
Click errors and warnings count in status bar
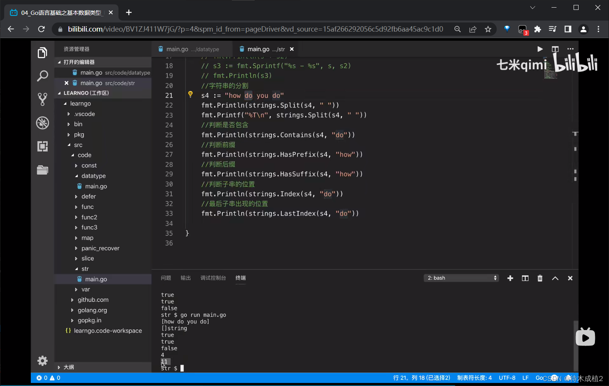click(x=48, y=378)
